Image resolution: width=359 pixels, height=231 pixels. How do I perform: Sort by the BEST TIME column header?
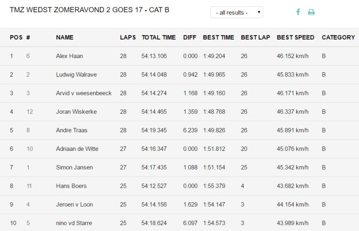219,37
